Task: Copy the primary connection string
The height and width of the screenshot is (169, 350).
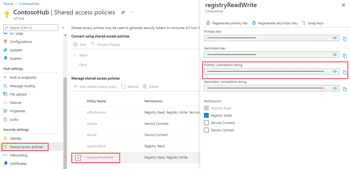Action: pyautogui.click(x=345, y=72)
